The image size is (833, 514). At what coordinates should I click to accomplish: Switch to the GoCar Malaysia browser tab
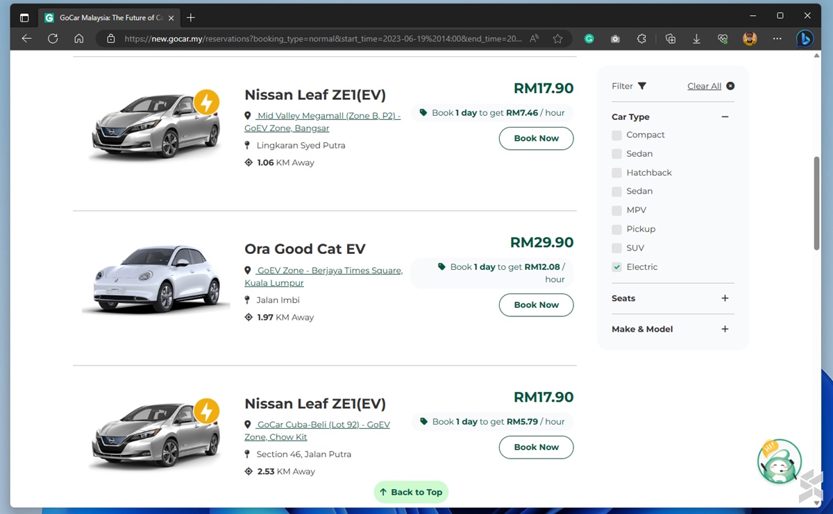point(108,17)
